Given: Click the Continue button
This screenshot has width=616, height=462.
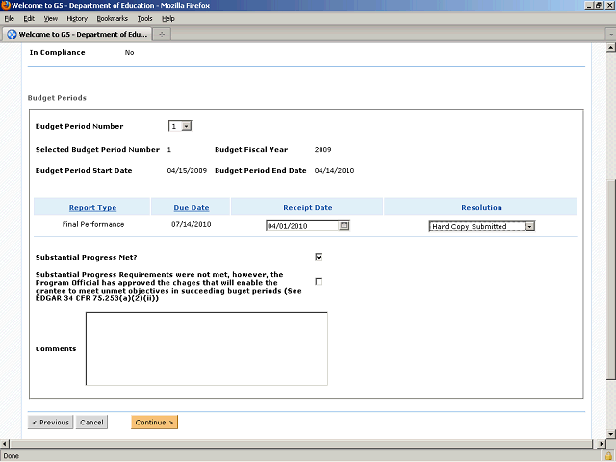Looking at the screenshot, I should click(154, 423).
